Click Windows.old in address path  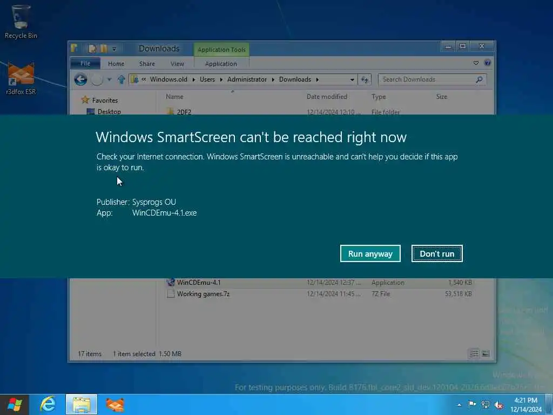coord(168,79)
